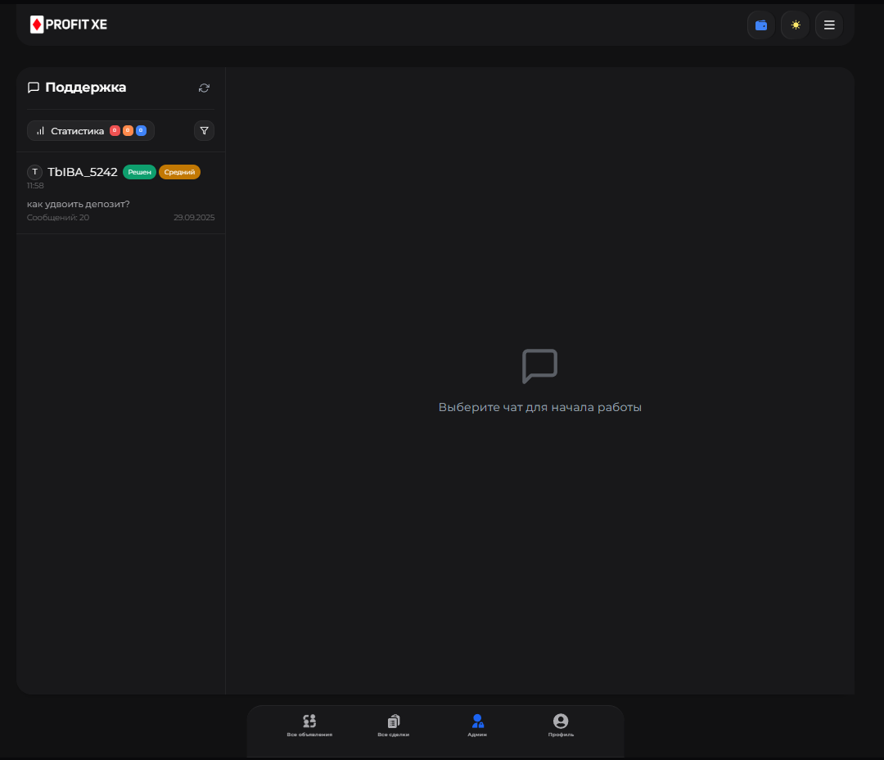Open the Профиль page
The width and height of the screenshot is (884, 760).
click(x=561, y=726)
